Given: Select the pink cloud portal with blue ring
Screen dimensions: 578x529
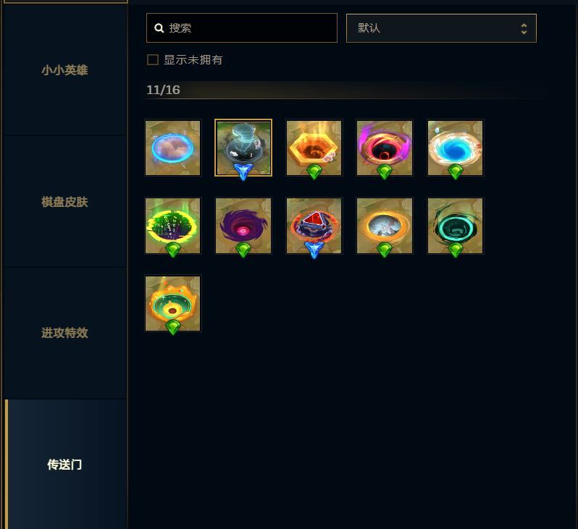Looking at the screenshot, I should click(x=173, y=148).
